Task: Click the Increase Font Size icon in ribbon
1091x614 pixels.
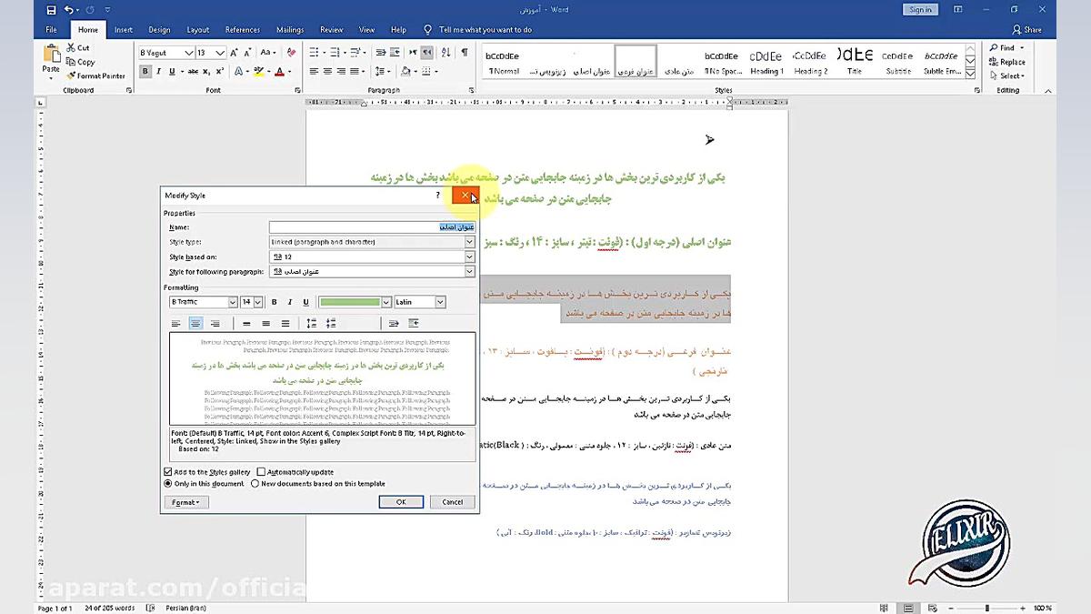Action: point(233,53)
